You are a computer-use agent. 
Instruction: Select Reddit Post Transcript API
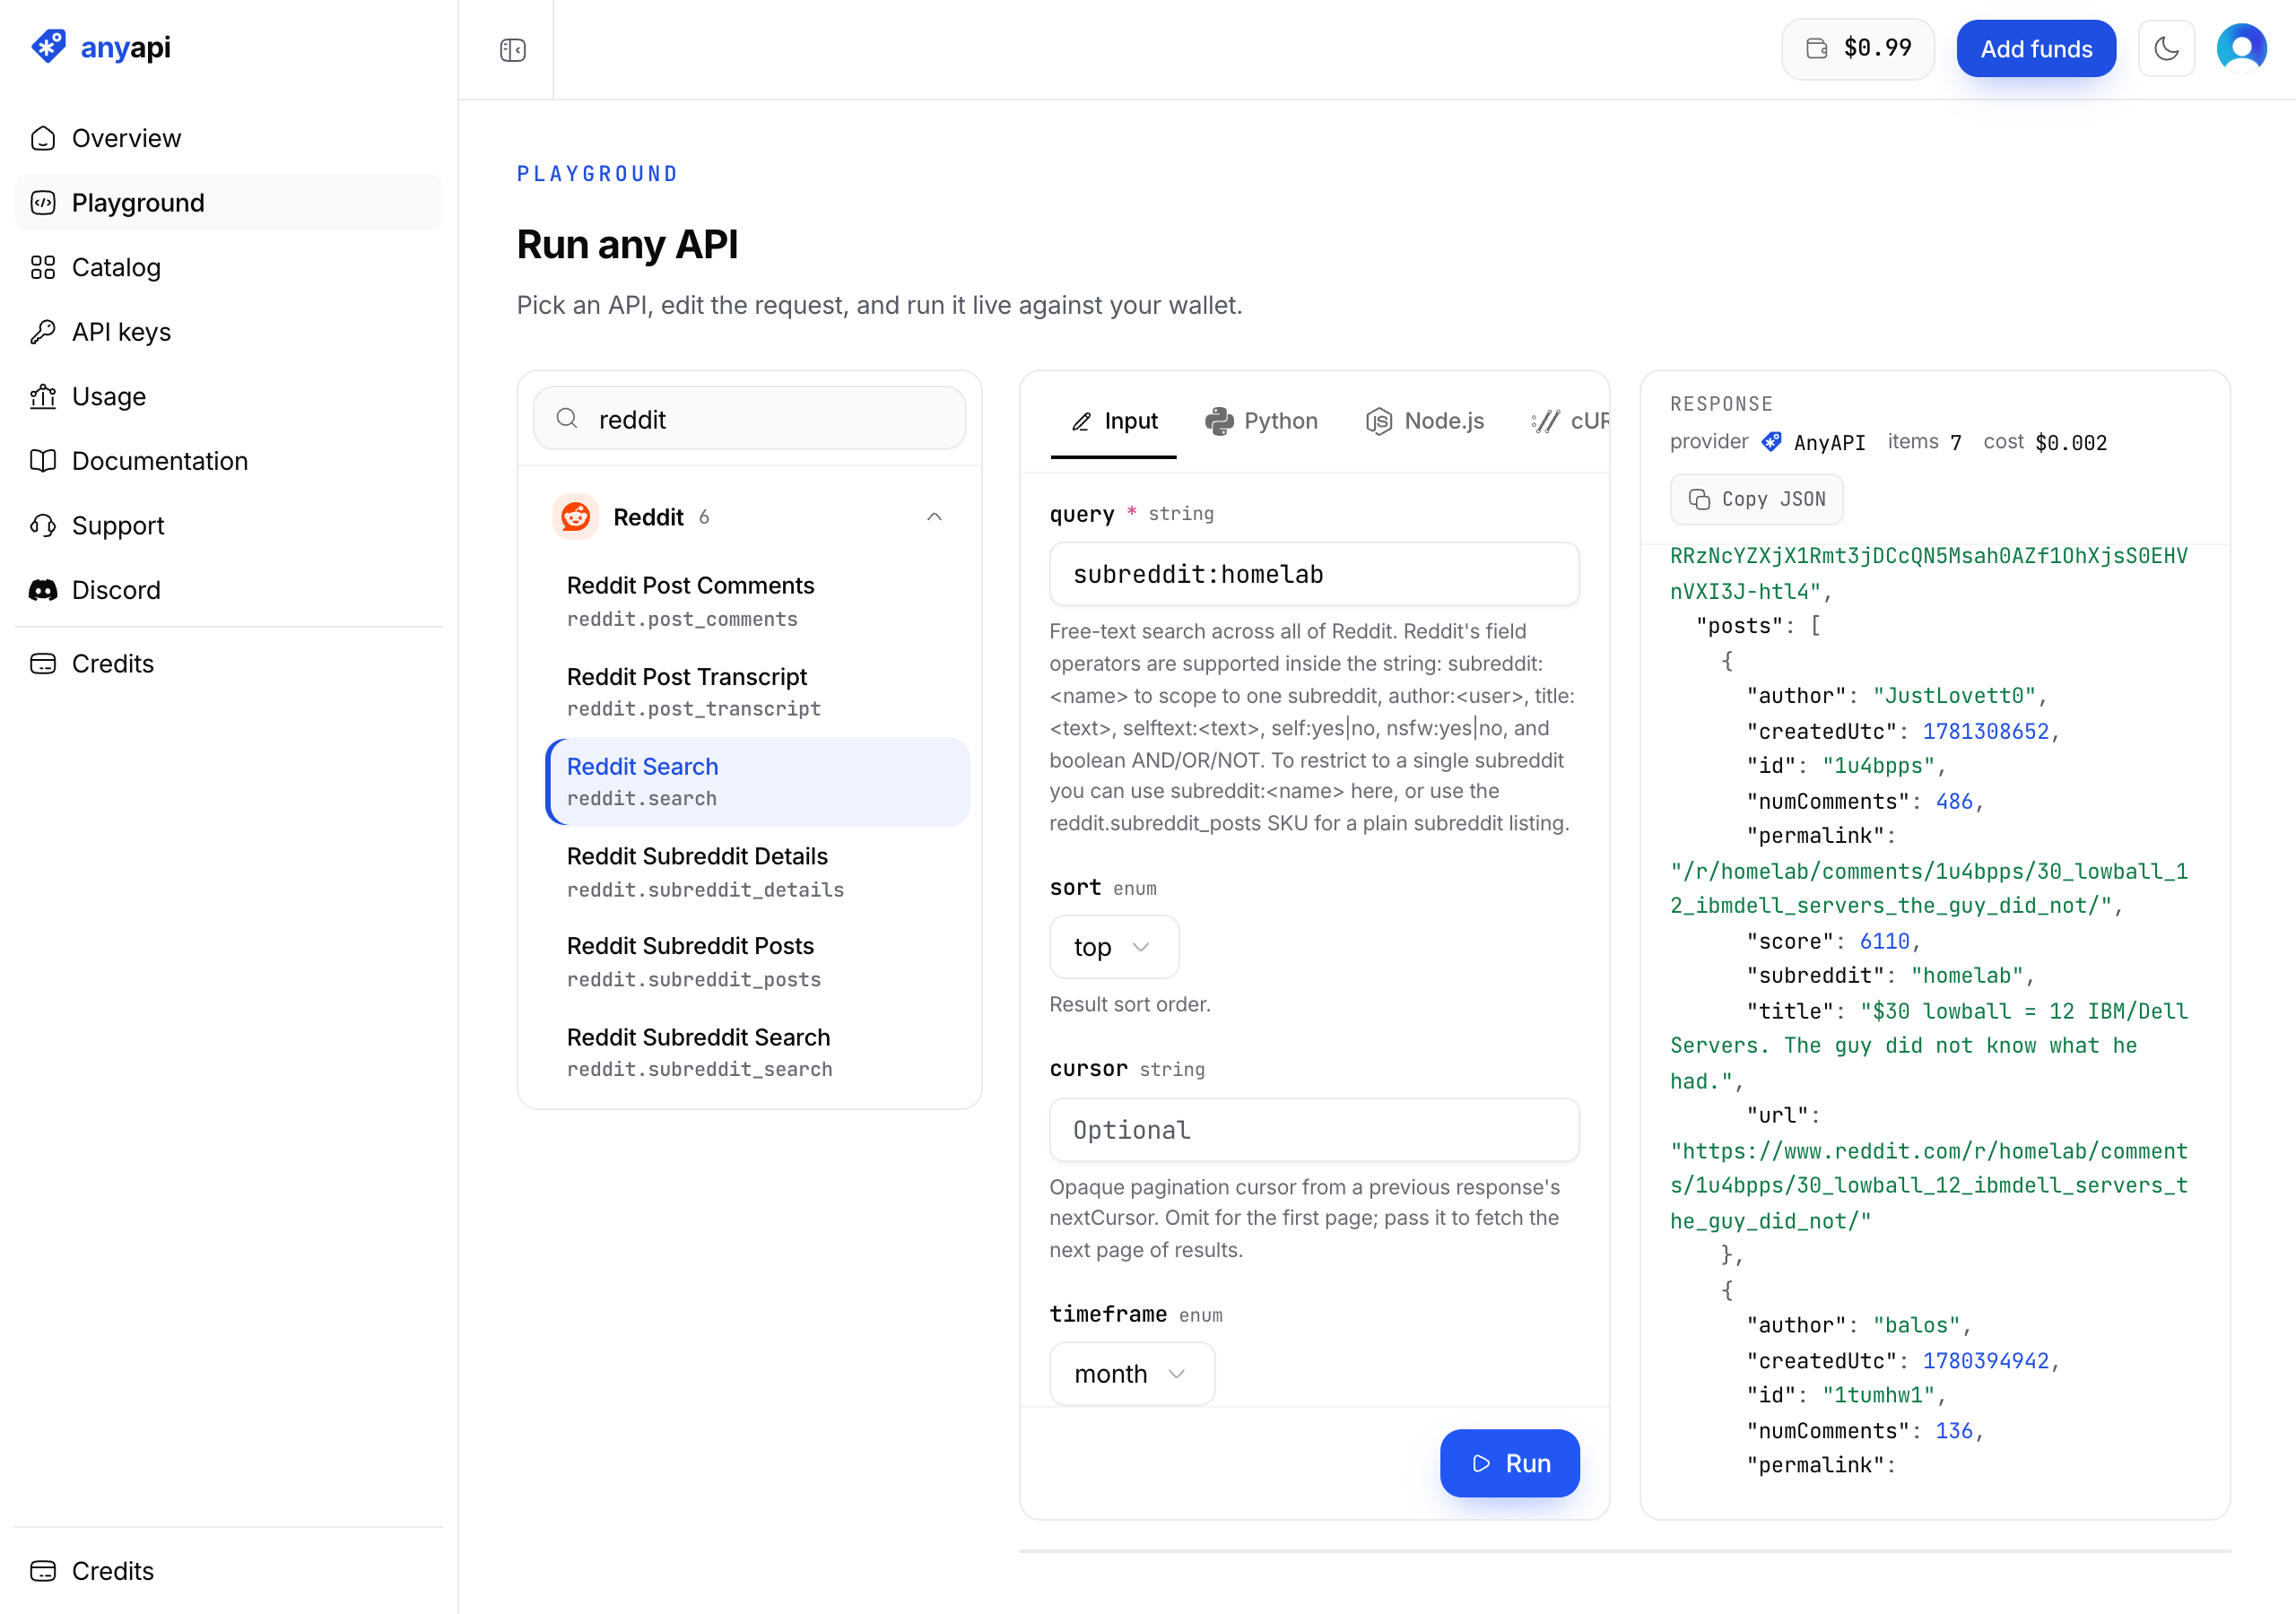click(757, 692)
